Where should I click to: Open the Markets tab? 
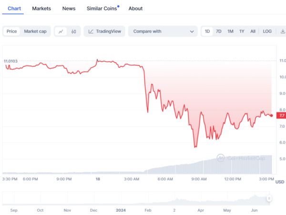click(41, 9)
